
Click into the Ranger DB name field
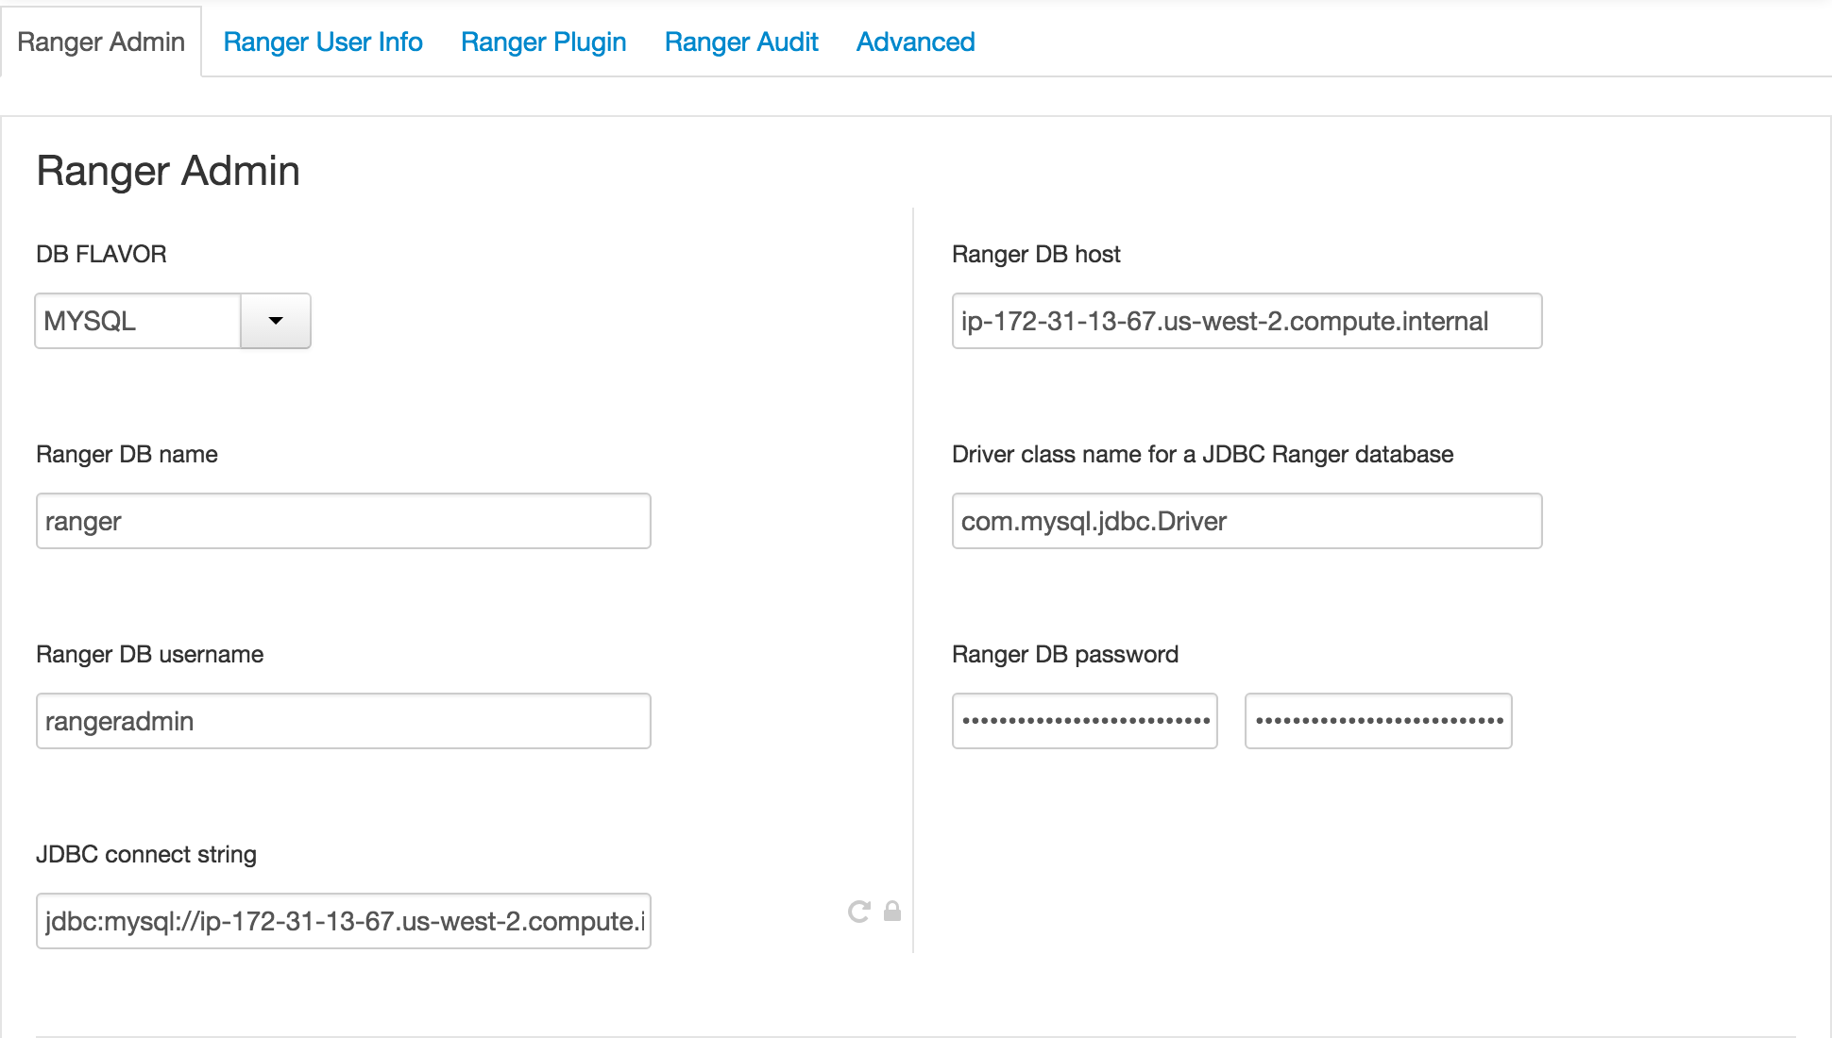343,521
